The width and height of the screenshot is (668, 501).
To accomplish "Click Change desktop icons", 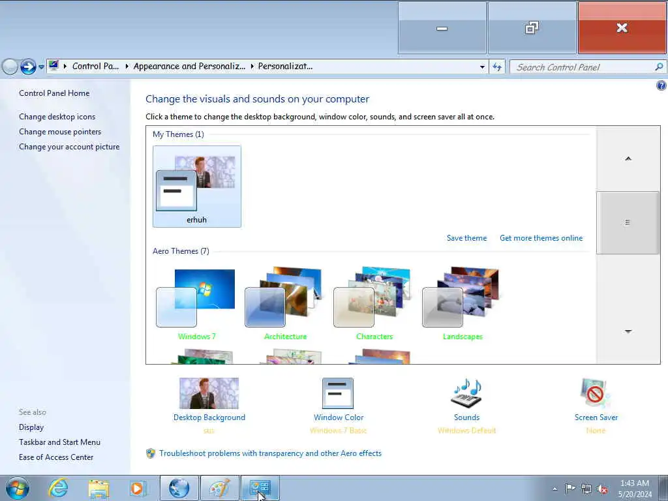I will tap(57, 117).
